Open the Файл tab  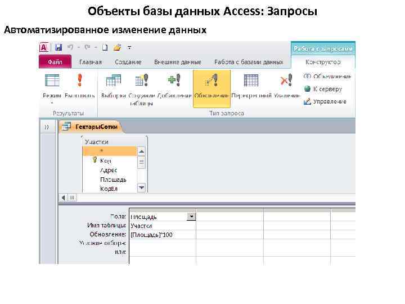pyautogui.click(x=55, y=62)
